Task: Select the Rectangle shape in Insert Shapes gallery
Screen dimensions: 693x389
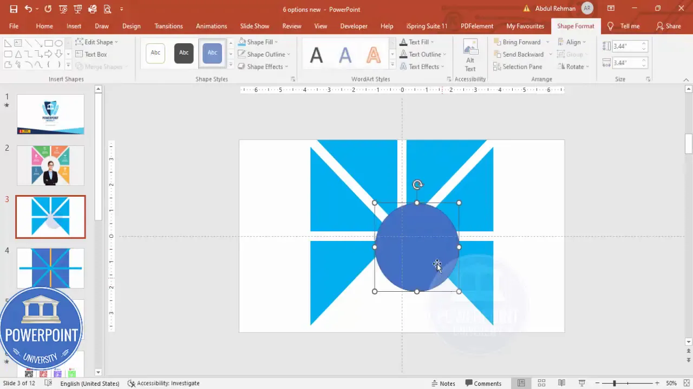Action: (x=48, y=43)
